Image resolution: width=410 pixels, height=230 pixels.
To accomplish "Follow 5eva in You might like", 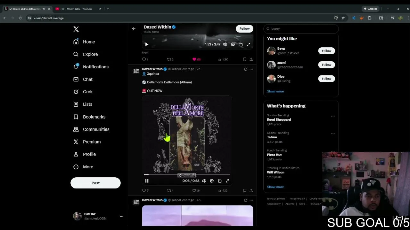I will tap(326, 51).
